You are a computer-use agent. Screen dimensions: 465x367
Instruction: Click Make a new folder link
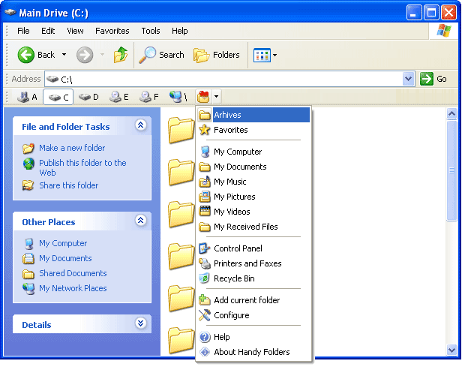tap(72, 148)
